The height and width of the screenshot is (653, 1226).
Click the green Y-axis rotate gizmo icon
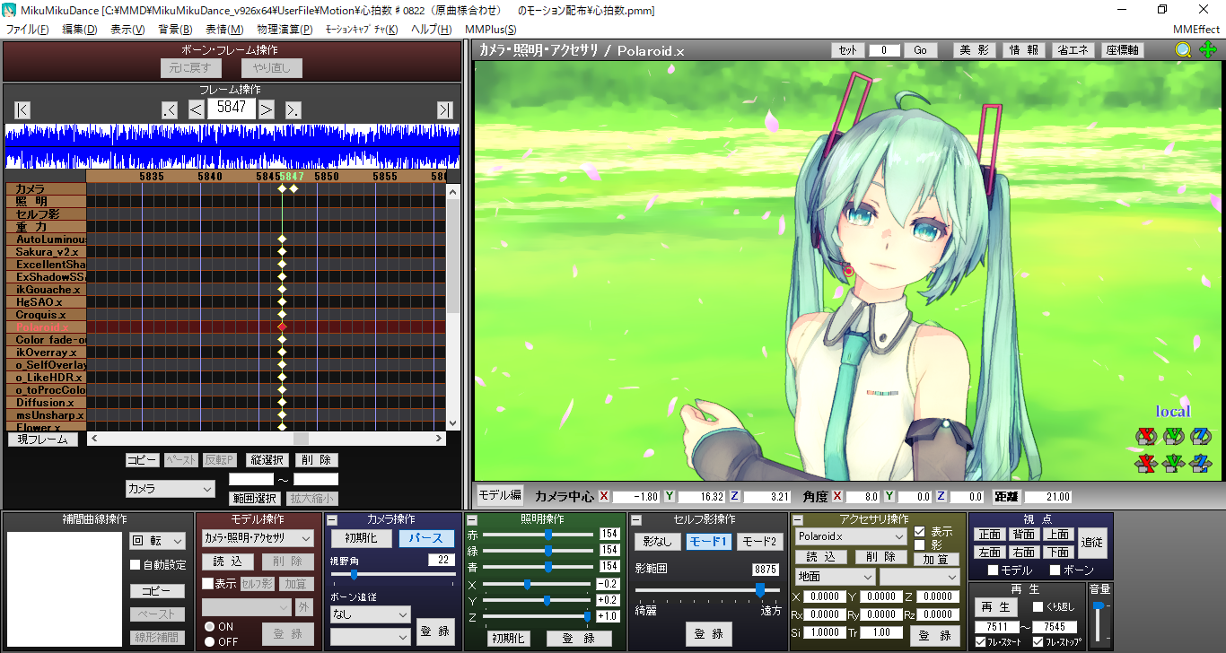pyautogui.click(x=1174, y=436)
